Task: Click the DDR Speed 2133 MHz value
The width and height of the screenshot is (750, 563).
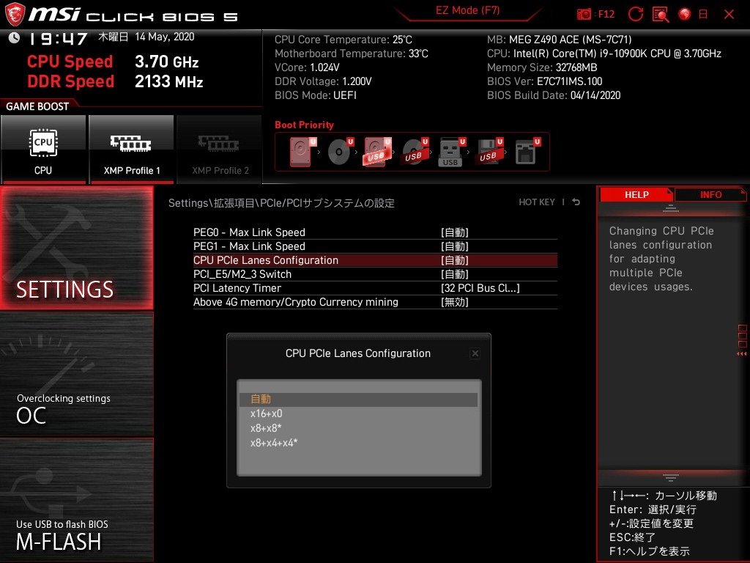Action: click(x=169, y=81)
